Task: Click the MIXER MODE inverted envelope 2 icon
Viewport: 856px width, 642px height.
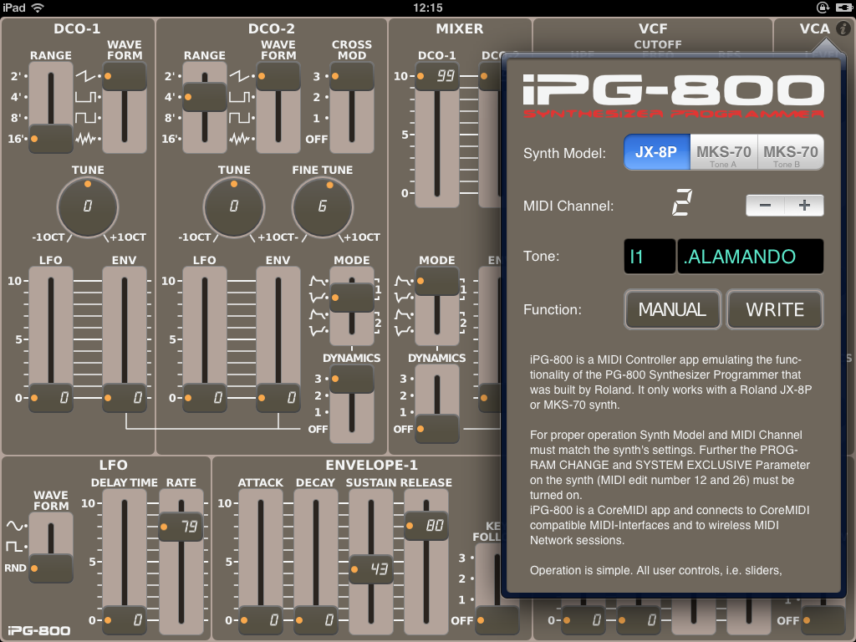Action: (x=404, y=331)
